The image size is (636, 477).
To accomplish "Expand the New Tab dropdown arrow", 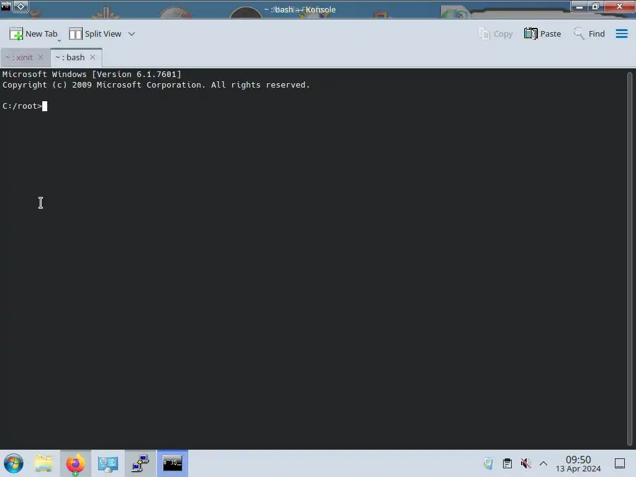I will [x=59, y=40].
